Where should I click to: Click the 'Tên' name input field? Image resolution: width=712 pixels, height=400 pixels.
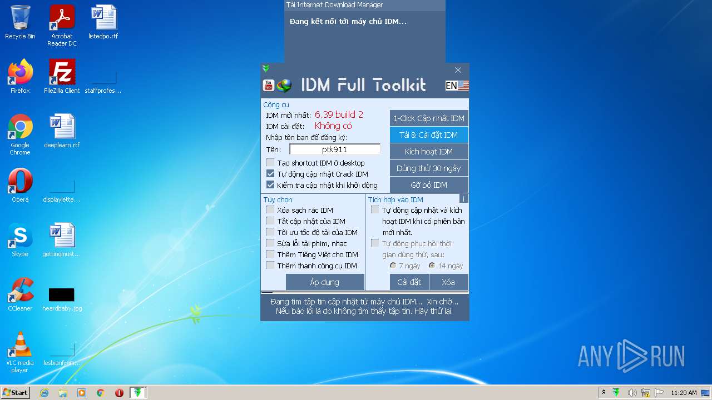pos(335,149)
